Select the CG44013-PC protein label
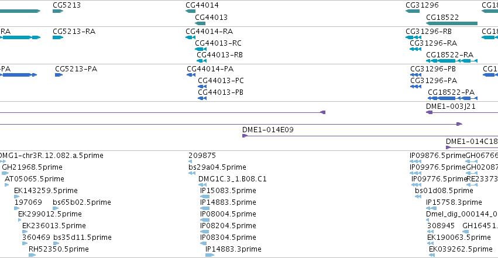 pos(221,81)
